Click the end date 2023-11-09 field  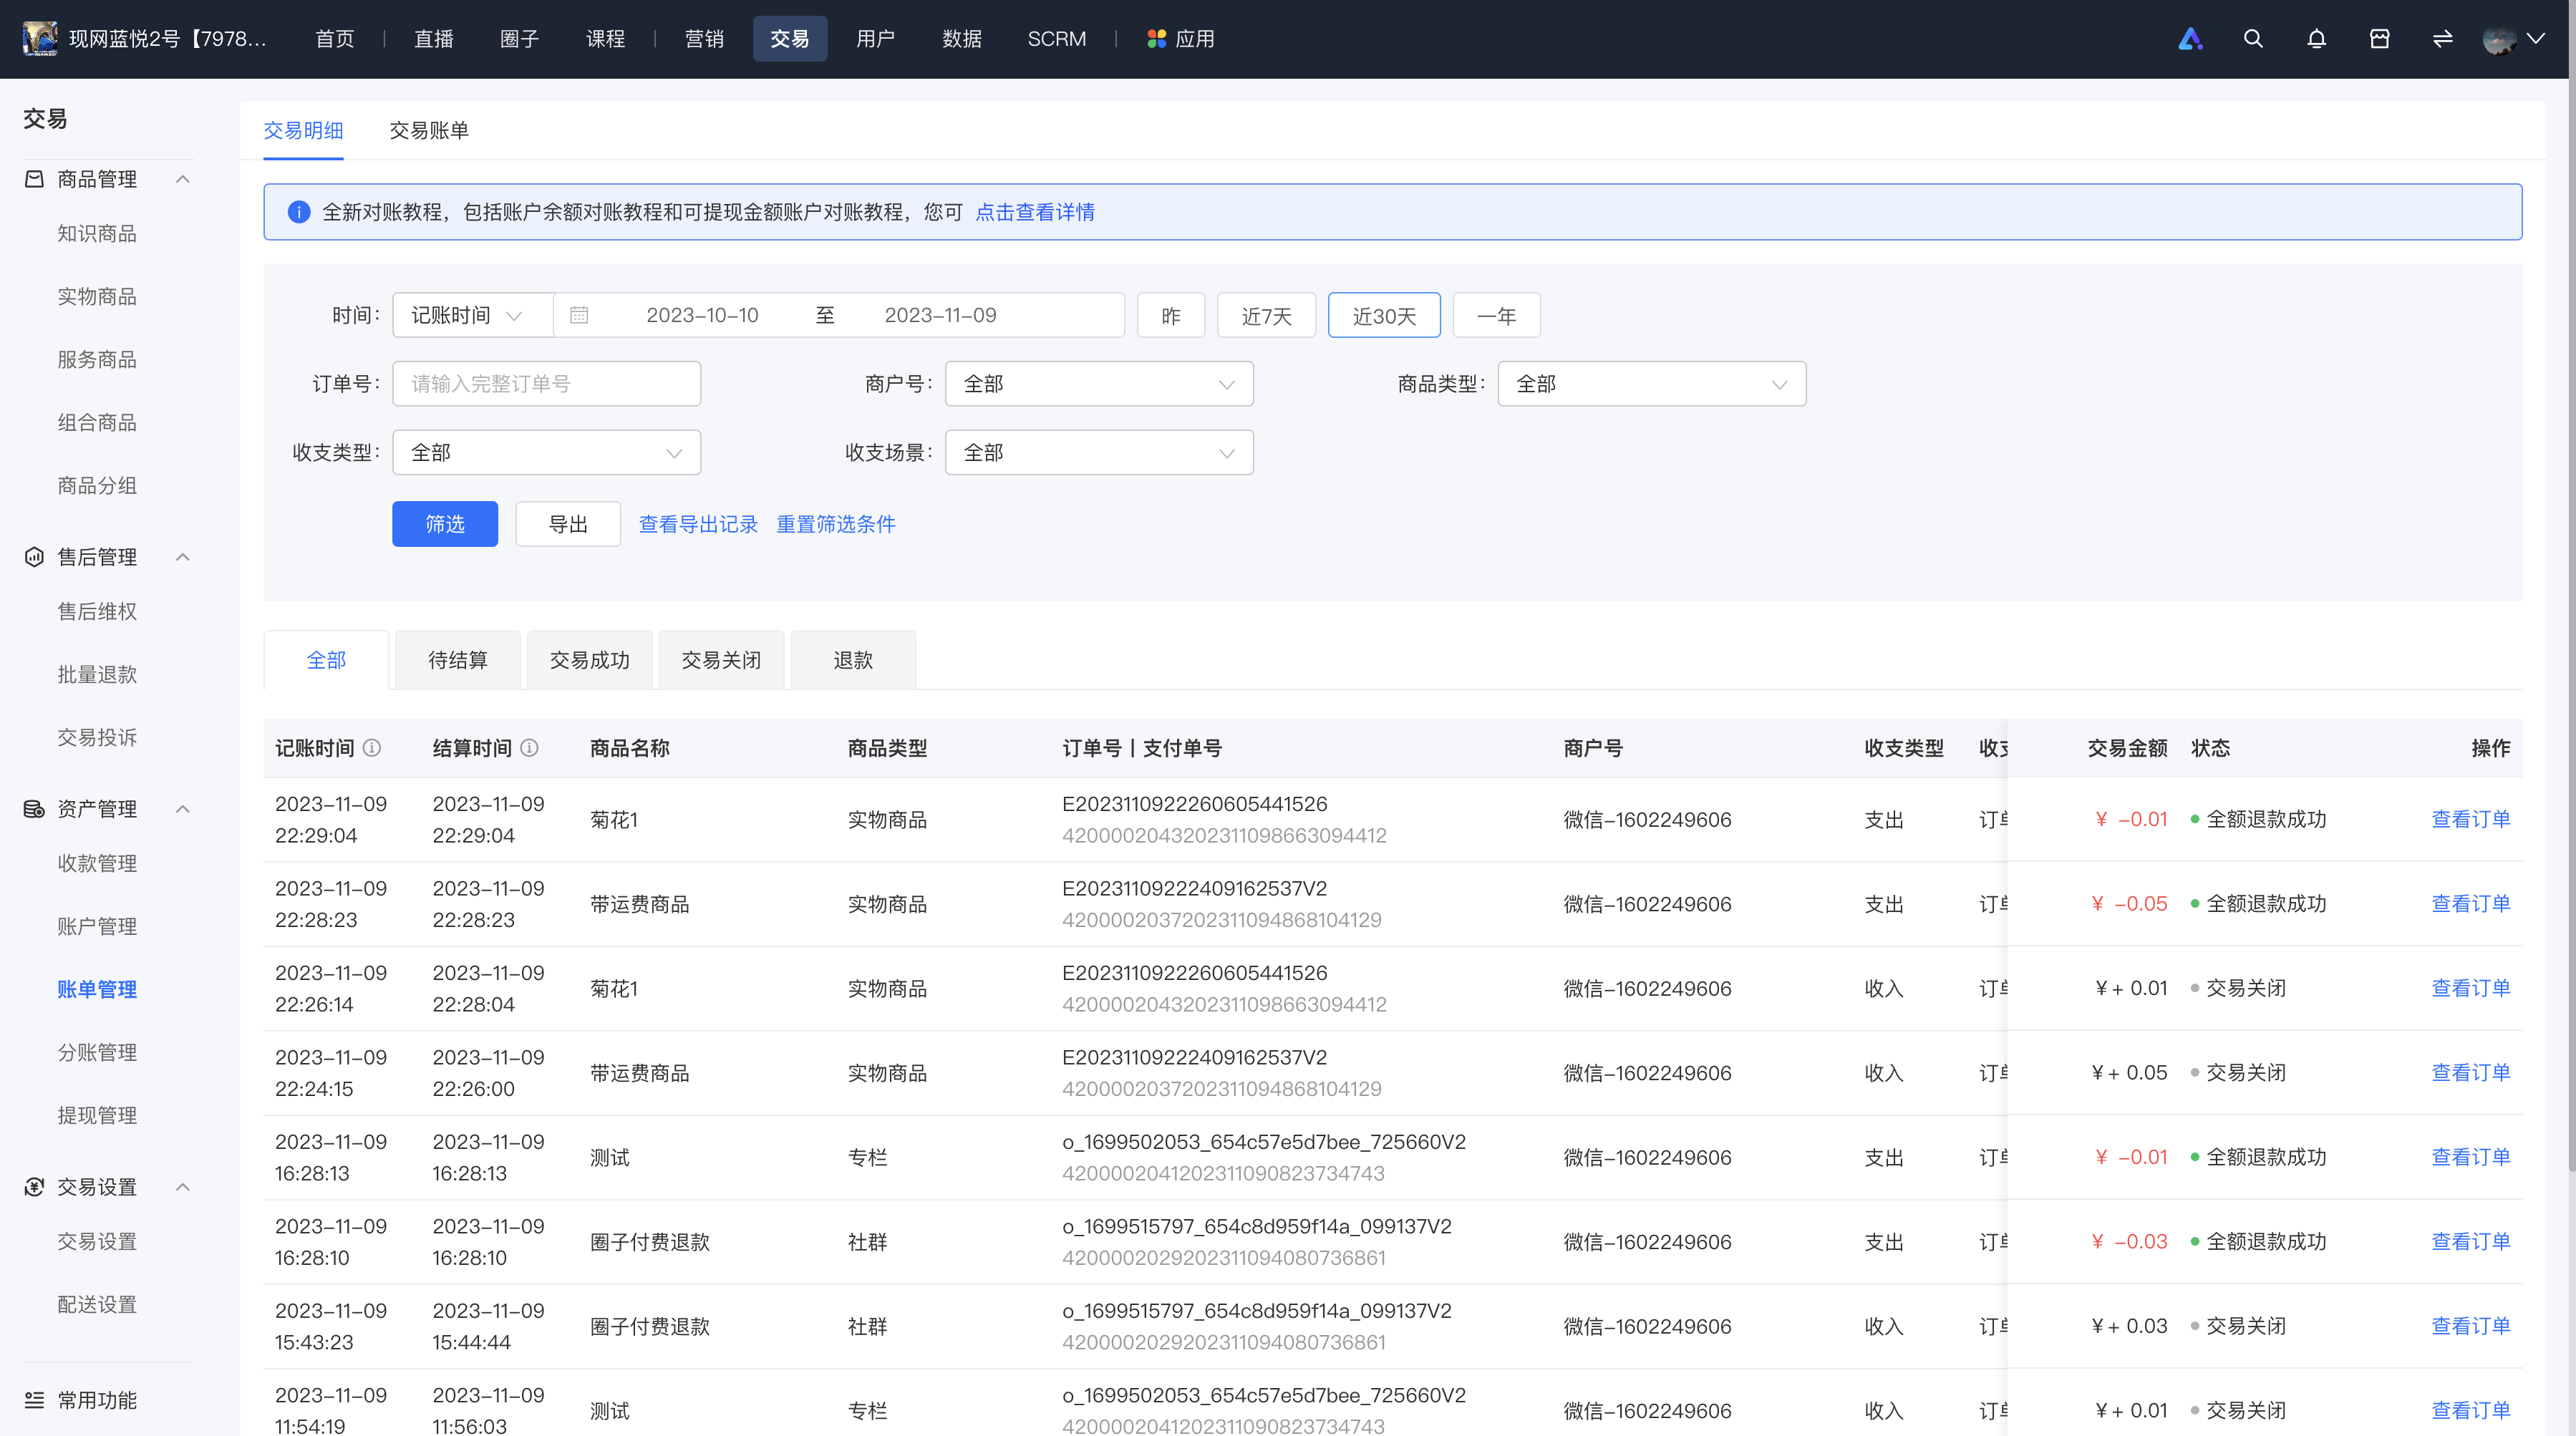(x=940, y=315)
